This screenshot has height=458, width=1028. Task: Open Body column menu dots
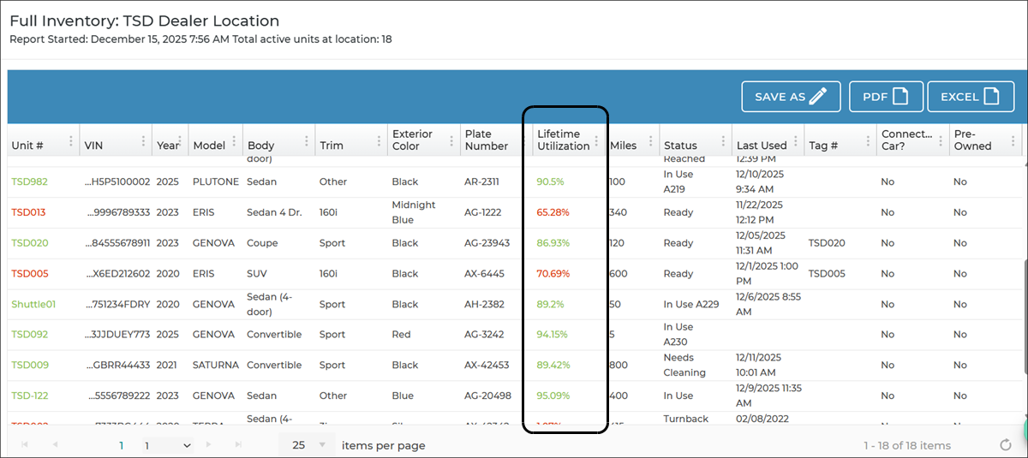(x=307, y=141)
